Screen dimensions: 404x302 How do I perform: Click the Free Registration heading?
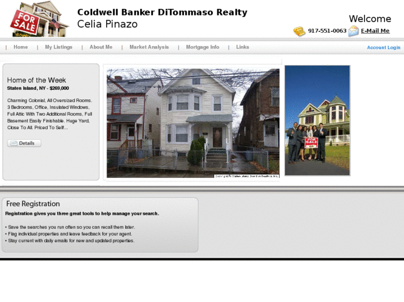(x=33, y=204)
